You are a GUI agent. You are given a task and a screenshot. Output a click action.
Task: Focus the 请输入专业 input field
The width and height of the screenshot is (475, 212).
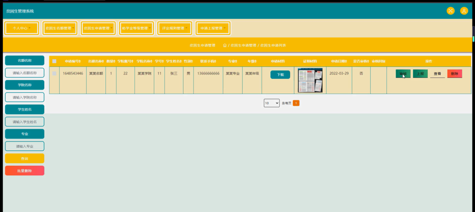25,146
